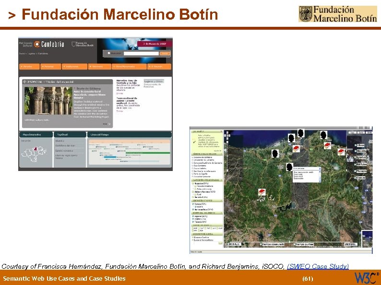Click the arrow link at the bottom of the special box
Image resolution: width=381 pixels, height=285 pixels.
107,124
